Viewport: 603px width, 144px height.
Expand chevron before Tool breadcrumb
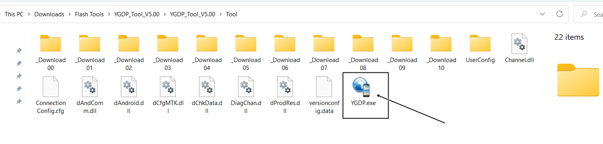220,14
